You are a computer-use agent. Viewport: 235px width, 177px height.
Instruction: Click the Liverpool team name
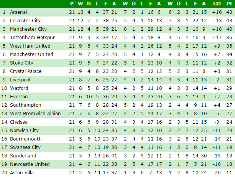coord(20,80)
